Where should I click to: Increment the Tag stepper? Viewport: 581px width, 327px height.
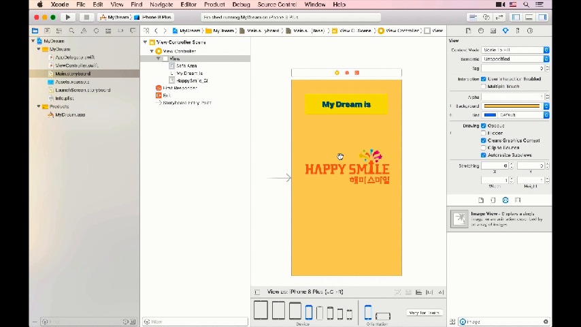click(548, 67)
